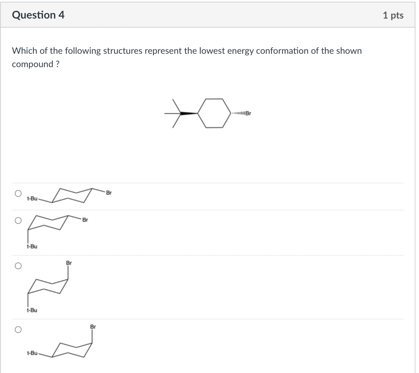Click the Br label in first answer
Image resolution: width=419 pixels, height=373 pixels.
point(108,193)
